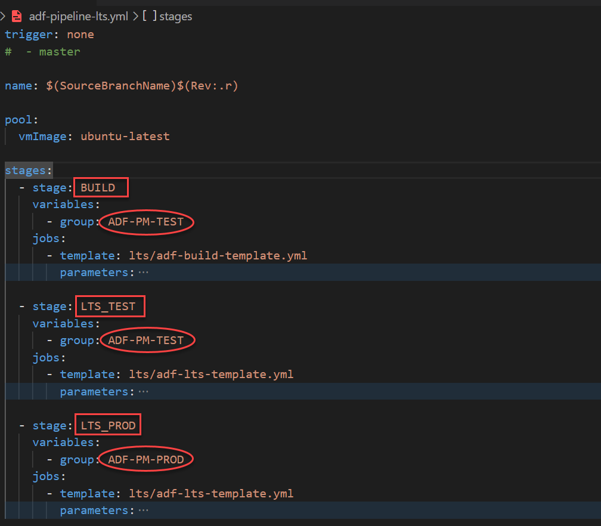Screen dimensions: 601x526
Task: Click the YAML file icon in the breadcrumb
Action: tap(17, 16)
